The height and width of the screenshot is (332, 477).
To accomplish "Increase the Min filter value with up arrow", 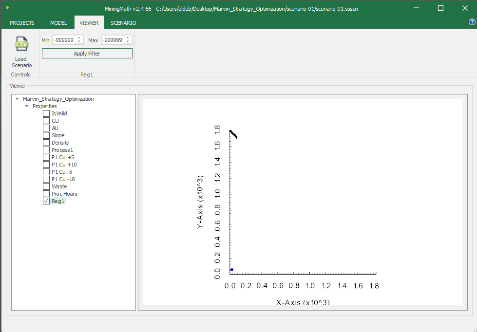I will pos(79,38).
